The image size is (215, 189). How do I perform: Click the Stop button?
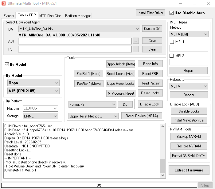pos(205,185)
